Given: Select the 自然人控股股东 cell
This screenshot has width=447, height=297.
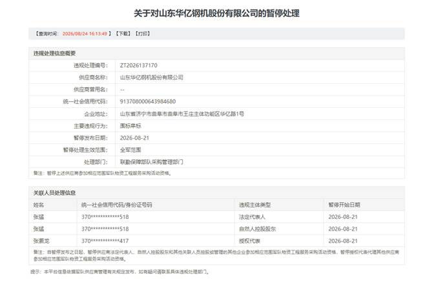Looking at the screenshot, I should pos(258,229).
